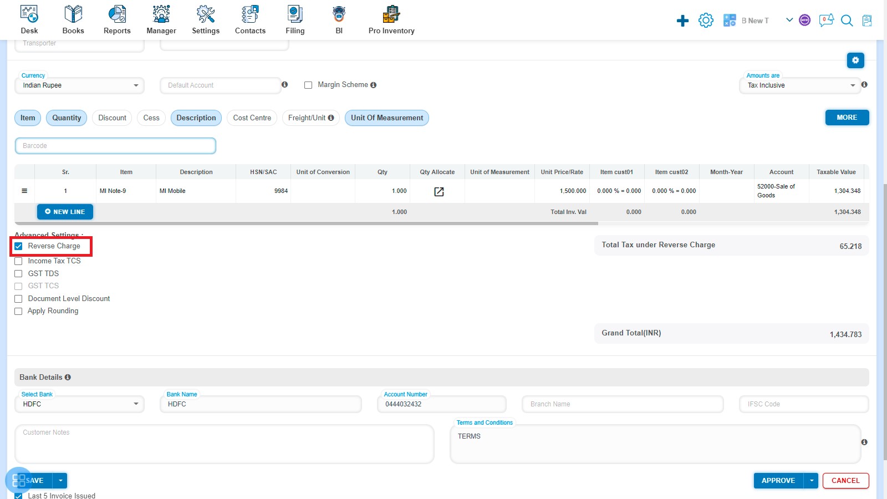Click the Branch Name field
Image resolution: width=887 pixels, height=499 pixels.
(623, 404)
